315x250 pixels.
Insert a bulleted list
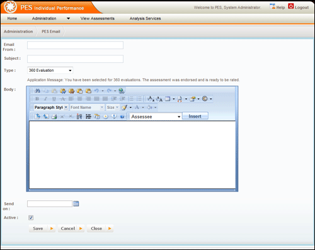(139, 99)
